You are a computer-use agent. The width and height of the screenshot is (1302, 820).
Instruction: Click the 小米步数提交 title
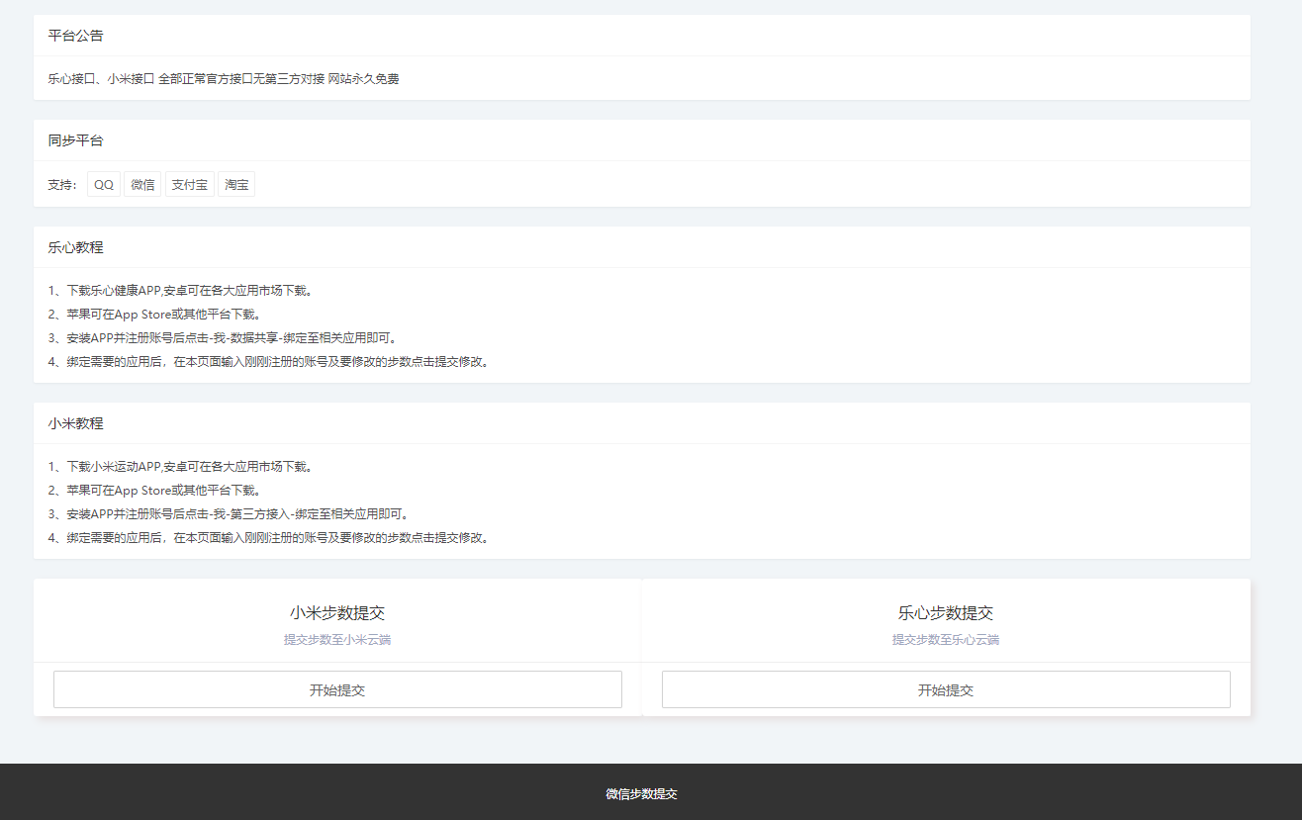[x=337, y=613]
